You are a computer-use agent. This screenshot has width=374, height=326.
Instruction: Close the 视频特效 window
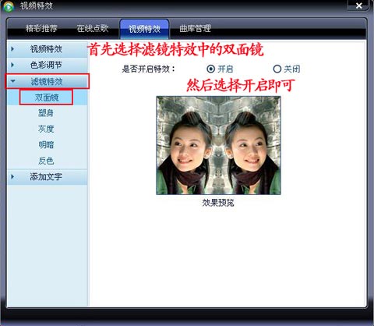coord(359,5)
